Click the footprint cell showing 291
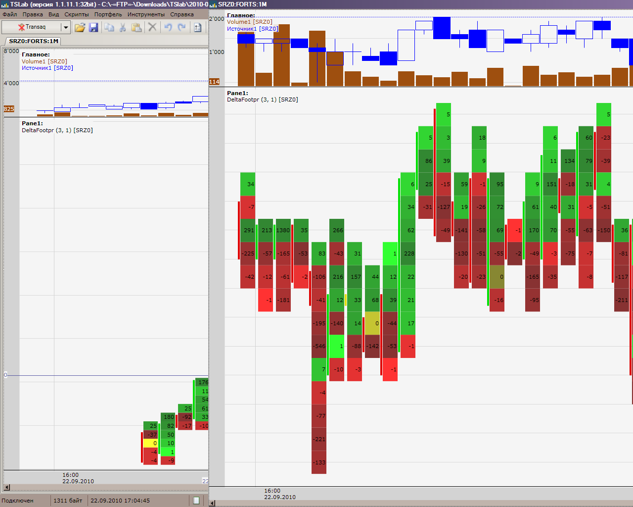Image resolution: width=633 pixels, height=507 pixels. [248, 230]
